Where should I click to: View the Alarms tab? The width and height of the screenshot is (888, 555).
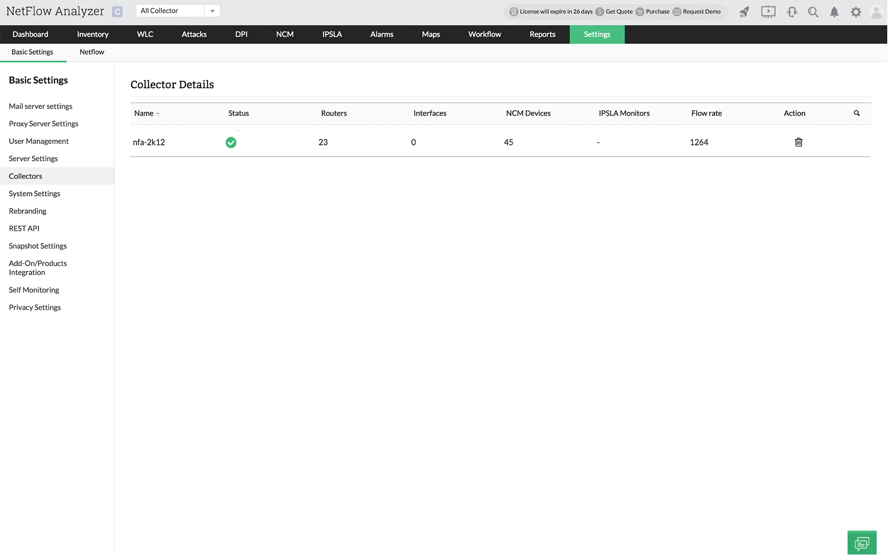point(382,35)
